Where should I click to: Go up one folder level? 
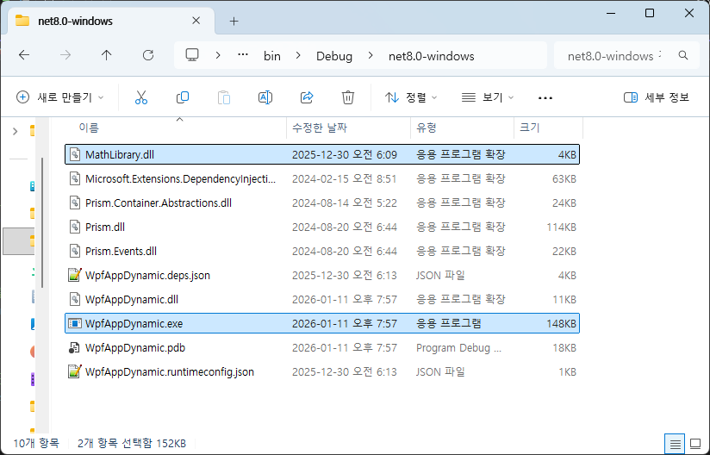click(x=107, y=55)
